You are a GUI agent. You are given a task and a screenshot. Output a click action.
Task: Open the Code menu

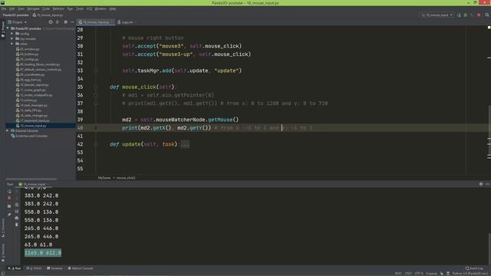pos(46,8)
